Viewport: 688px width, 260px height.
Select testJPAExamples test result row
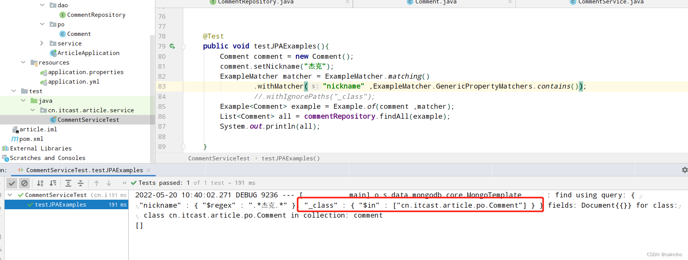pyautogui.click(x=66, y=205)
